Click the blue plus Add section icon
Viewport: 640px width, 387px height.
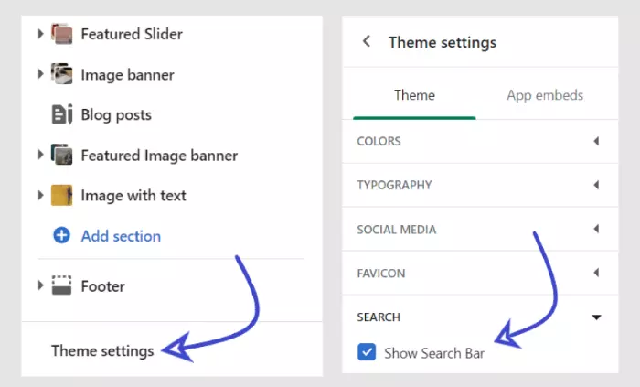pos(61,235)
